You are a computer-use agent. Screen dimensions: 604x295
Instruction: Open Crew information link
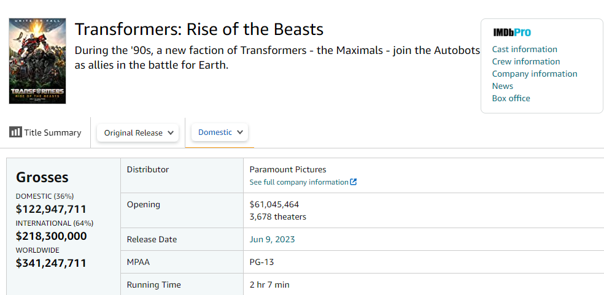pyautogui.click(x=526, y=61)
